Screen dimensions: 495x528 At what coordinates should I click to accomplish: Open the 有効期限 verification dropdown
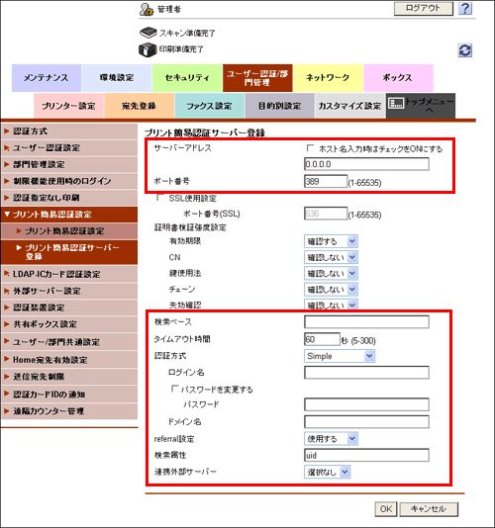pyautogui.click(x=331, y=241)
